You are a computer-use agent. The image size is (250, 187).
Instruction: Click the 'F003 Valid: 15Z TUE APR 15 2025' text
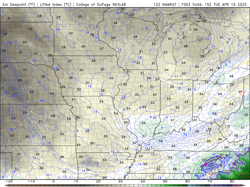[x=214, y=4]
